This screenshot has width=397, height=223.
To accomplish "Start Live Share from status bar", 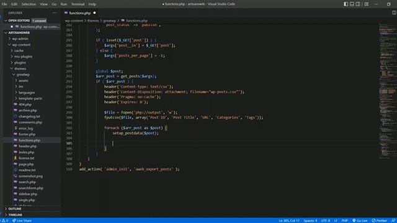I will pos(22,221).
